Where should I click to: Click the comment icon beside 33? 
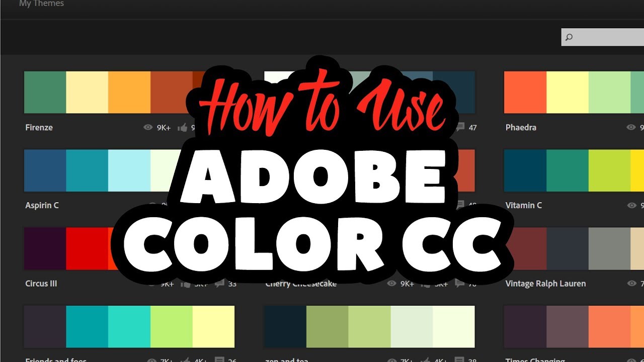click(219, 284)
